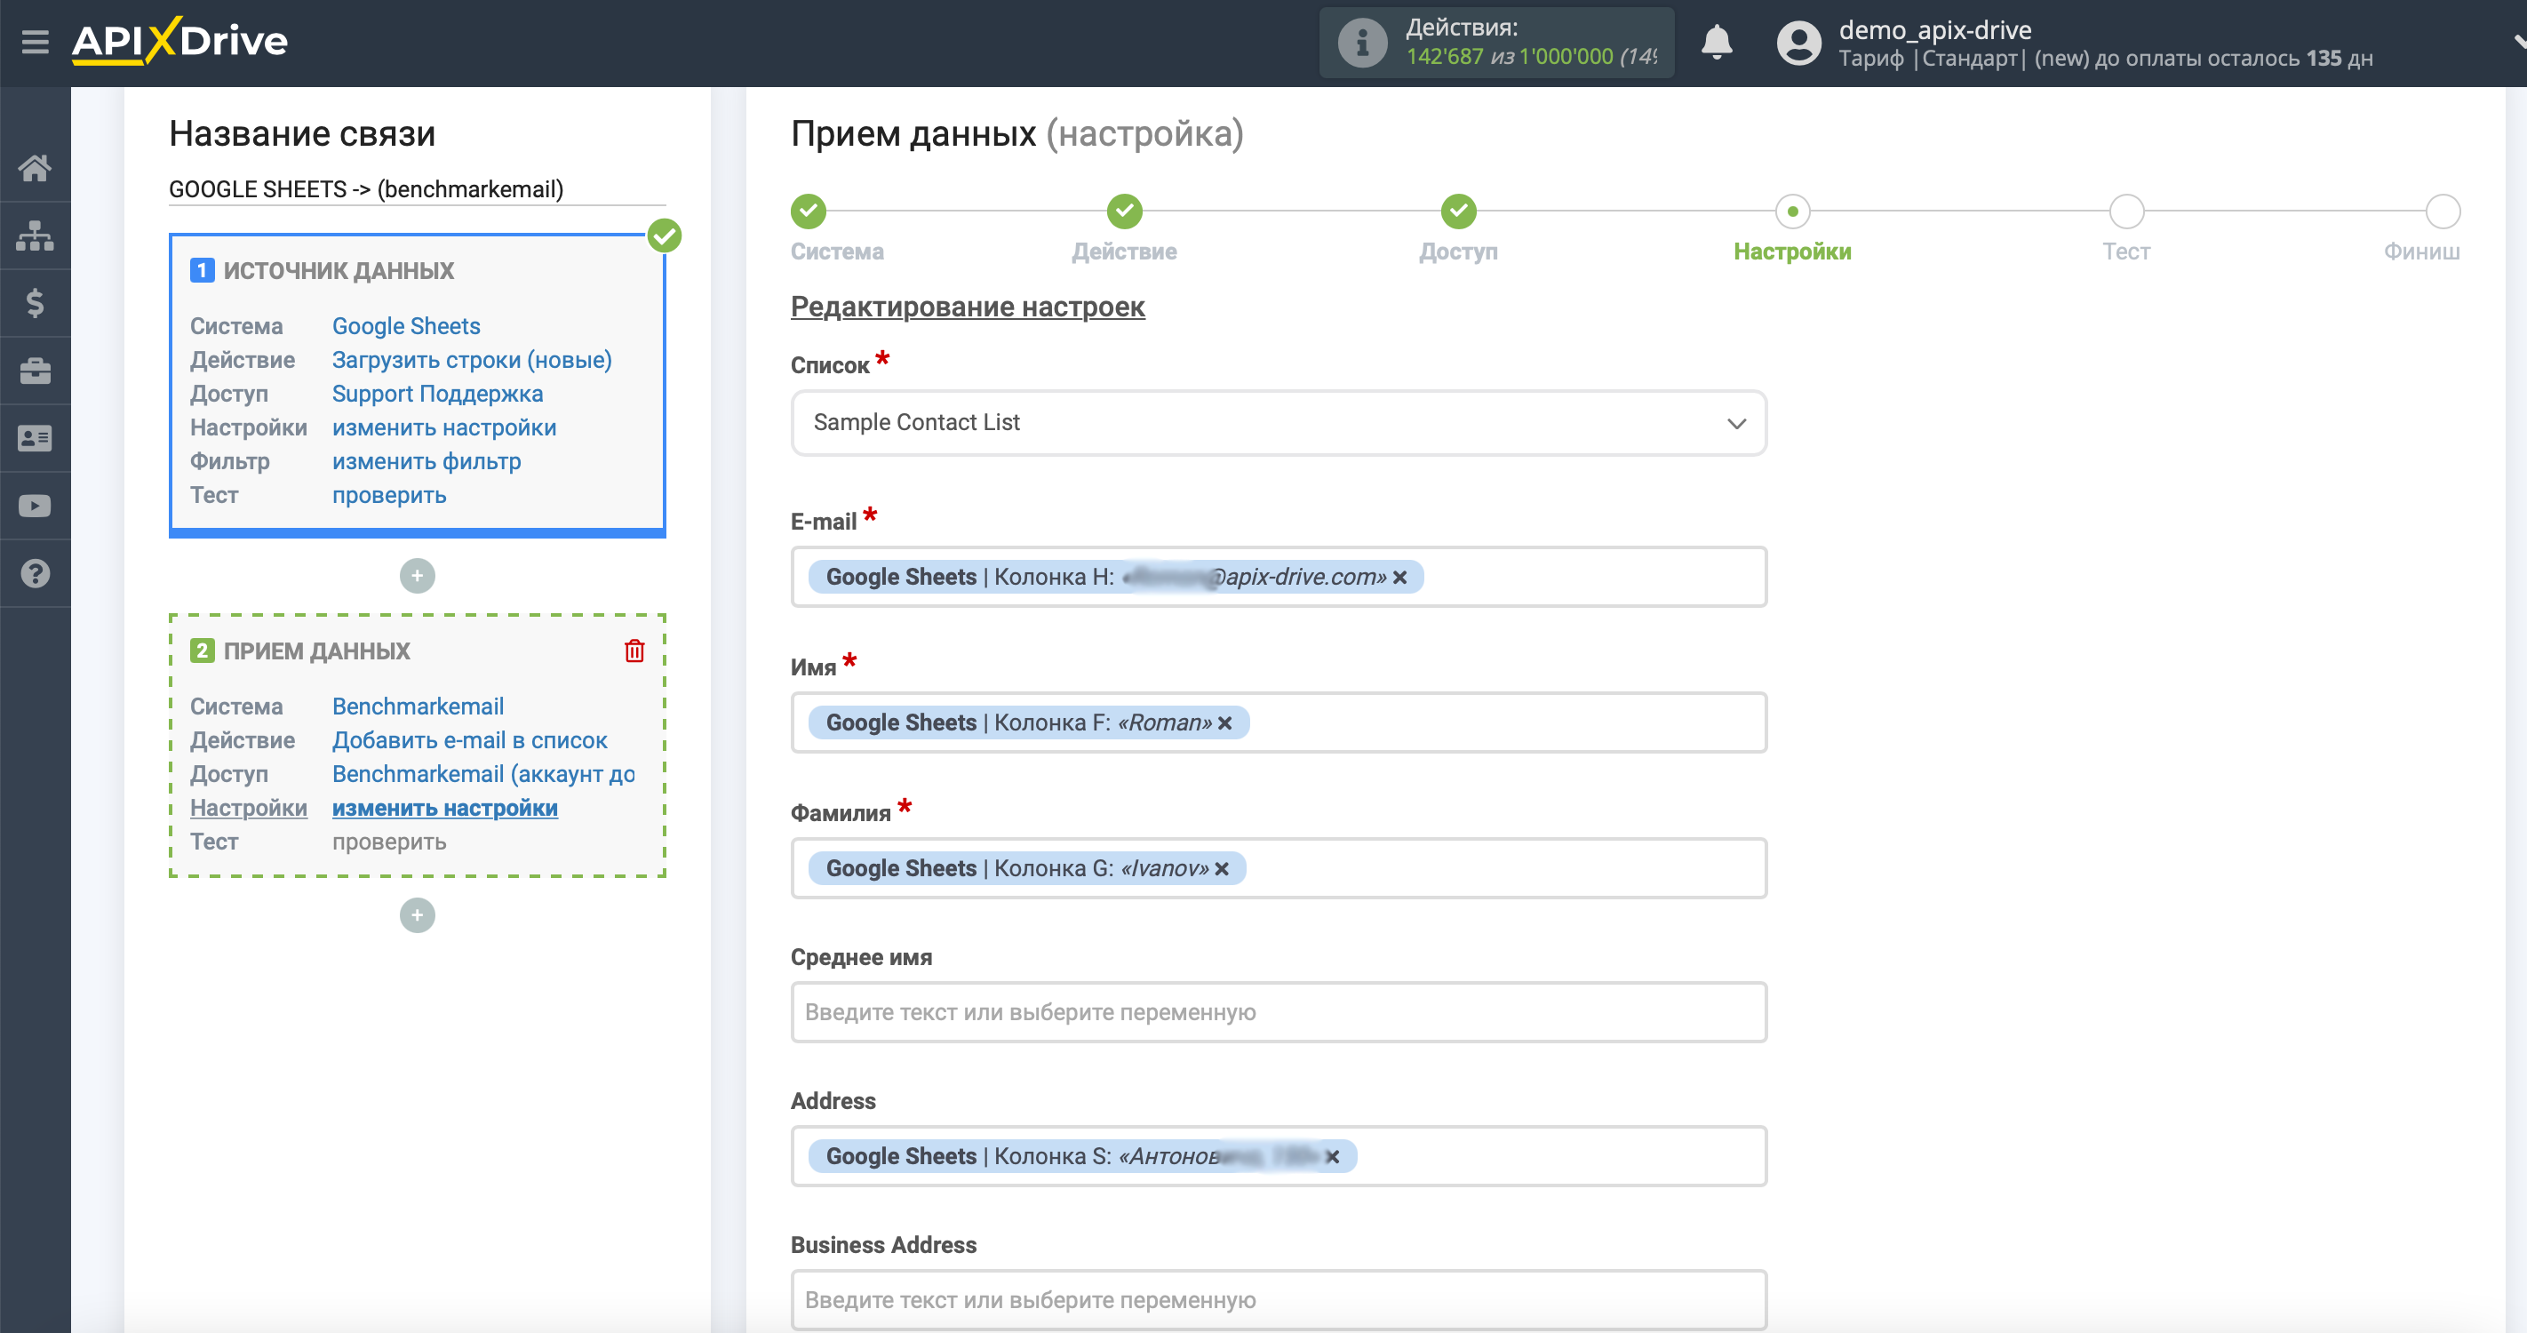Click into the Business Address field

[1279, 1299]
